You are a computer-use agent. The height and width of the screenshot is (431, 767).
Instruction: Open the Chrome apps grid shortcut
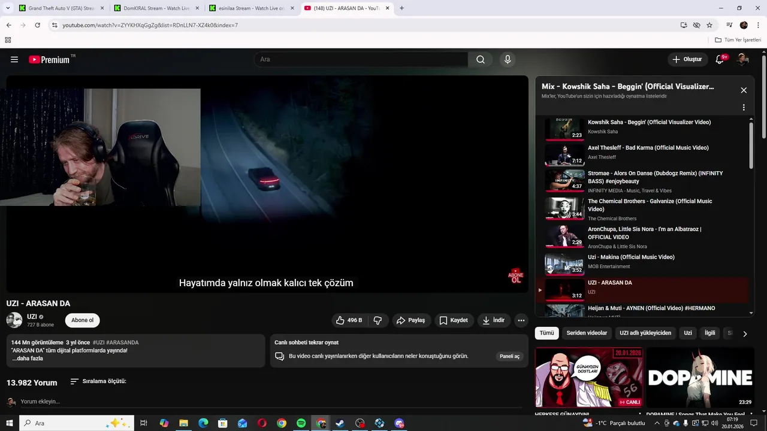pos(8,40)
